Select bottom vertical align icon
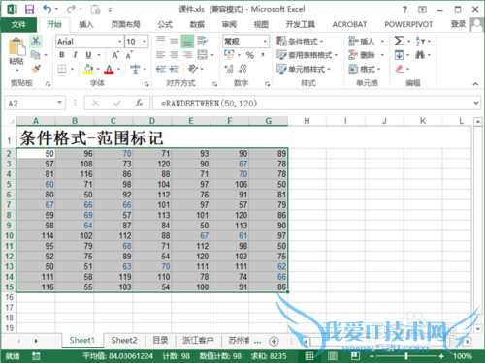This screenshot has width=485, height=363. pyautogui.click(x=187, y=41)
